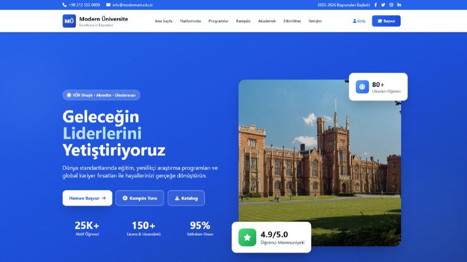This screenshot has width=467, height=262.
Task: Open the Programlar menu item
Action: pyautogui.click(x=218, y=21)
